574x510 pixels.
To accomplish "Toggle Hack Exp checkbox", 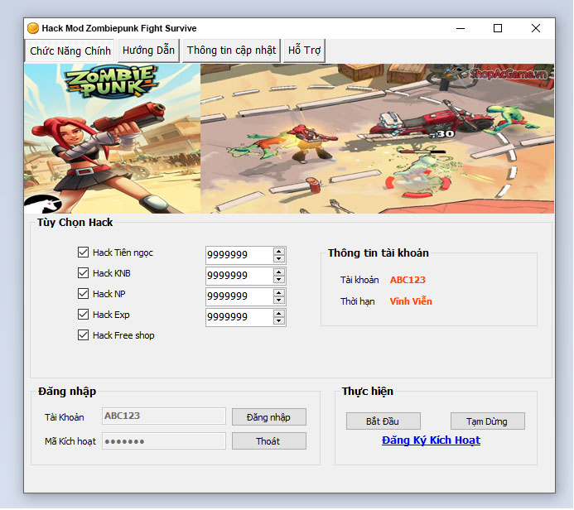I will pyautogui.click(x=83, y=315).
